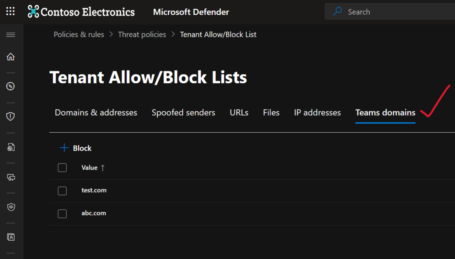Go to Home in the sidebar
The image size is (455, 259).
(x=11, y=57)
